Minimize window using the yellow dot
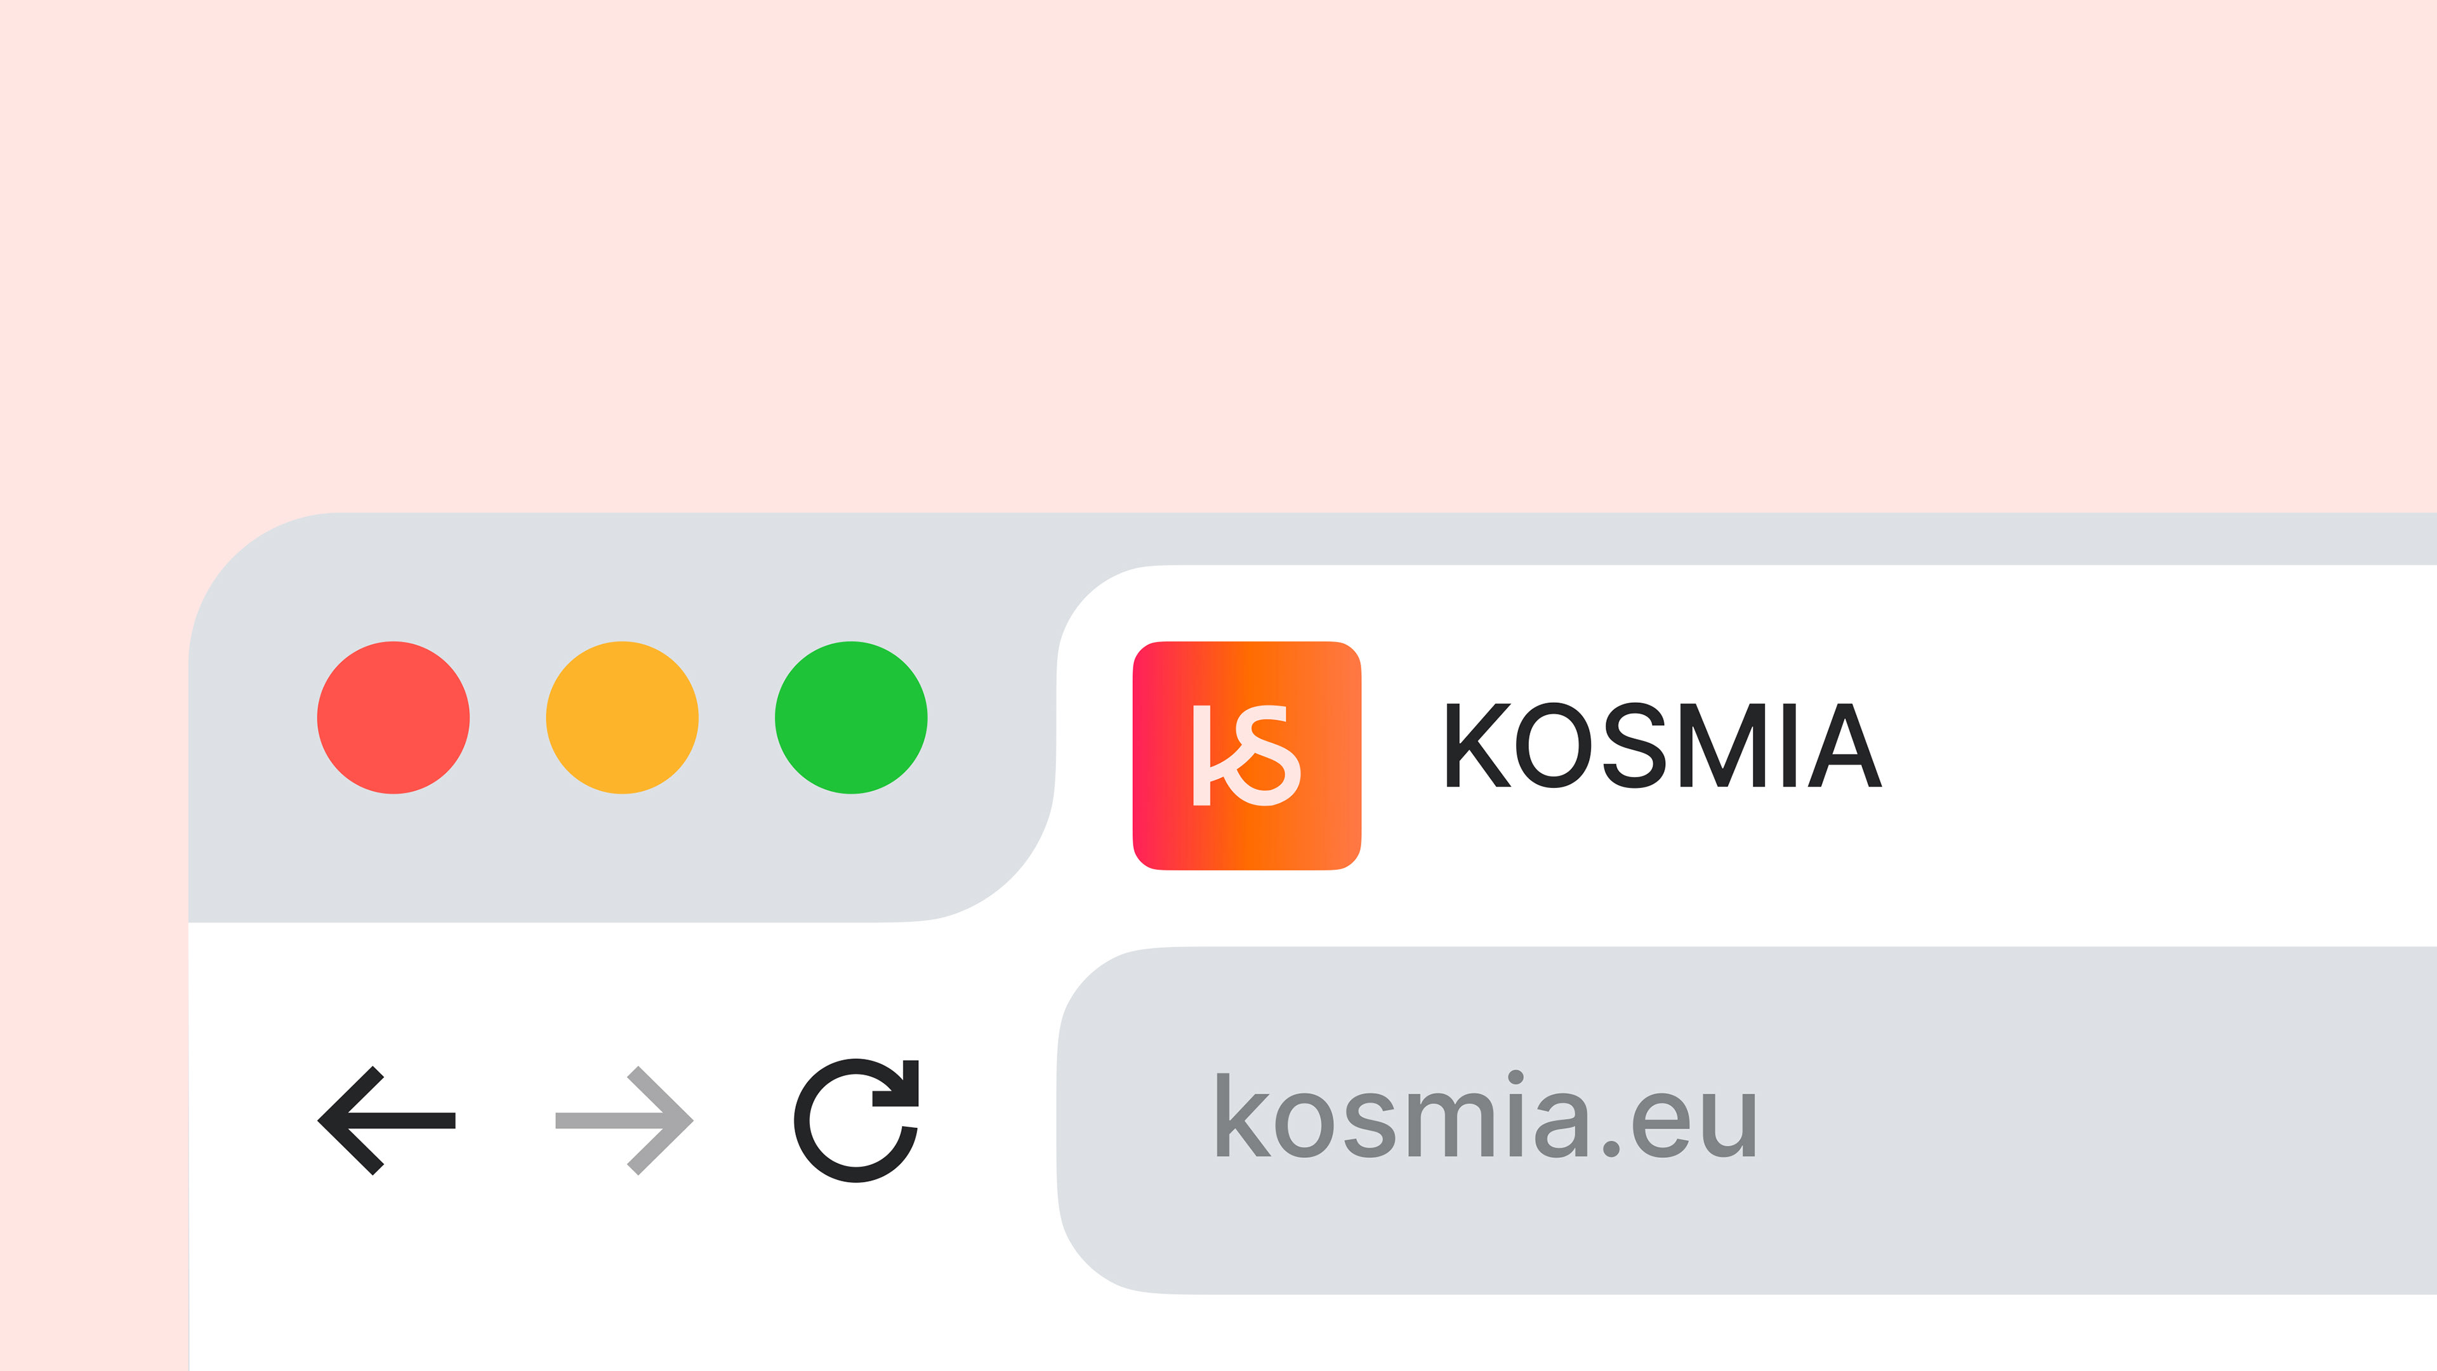The height and width of the screenshot is (1371, 2437). coord(623,718)
